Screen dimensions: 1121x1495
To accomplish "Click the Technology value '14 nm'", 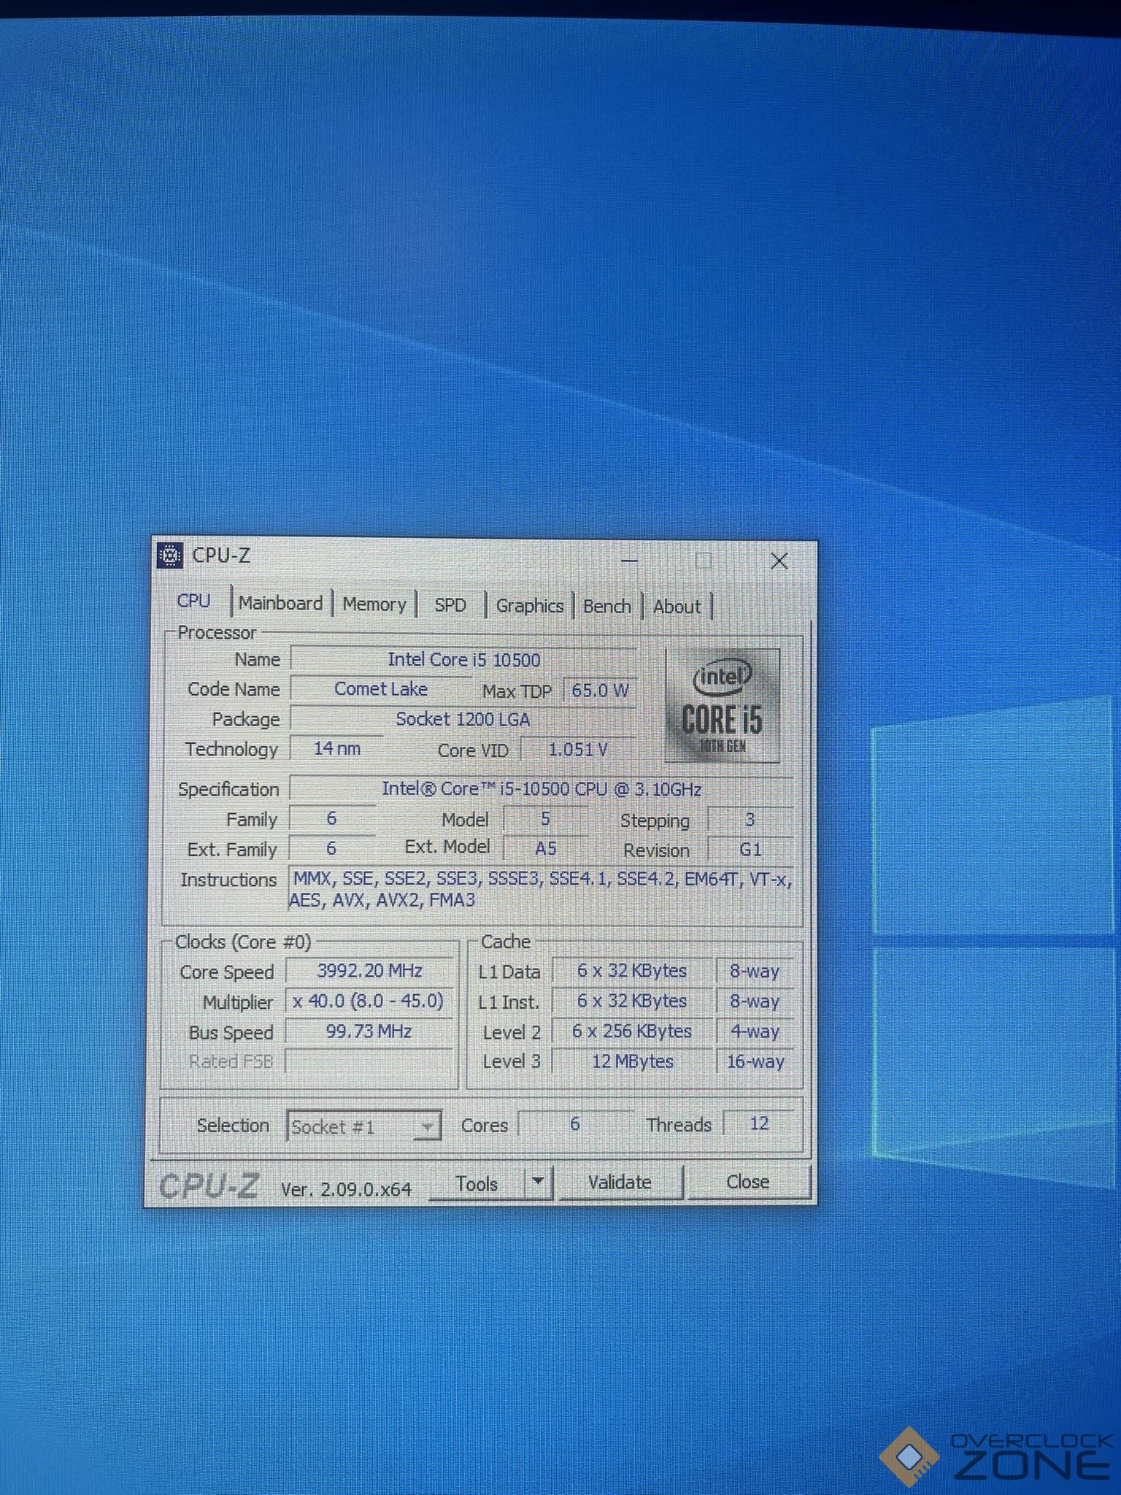I will [x=337, y=748].
